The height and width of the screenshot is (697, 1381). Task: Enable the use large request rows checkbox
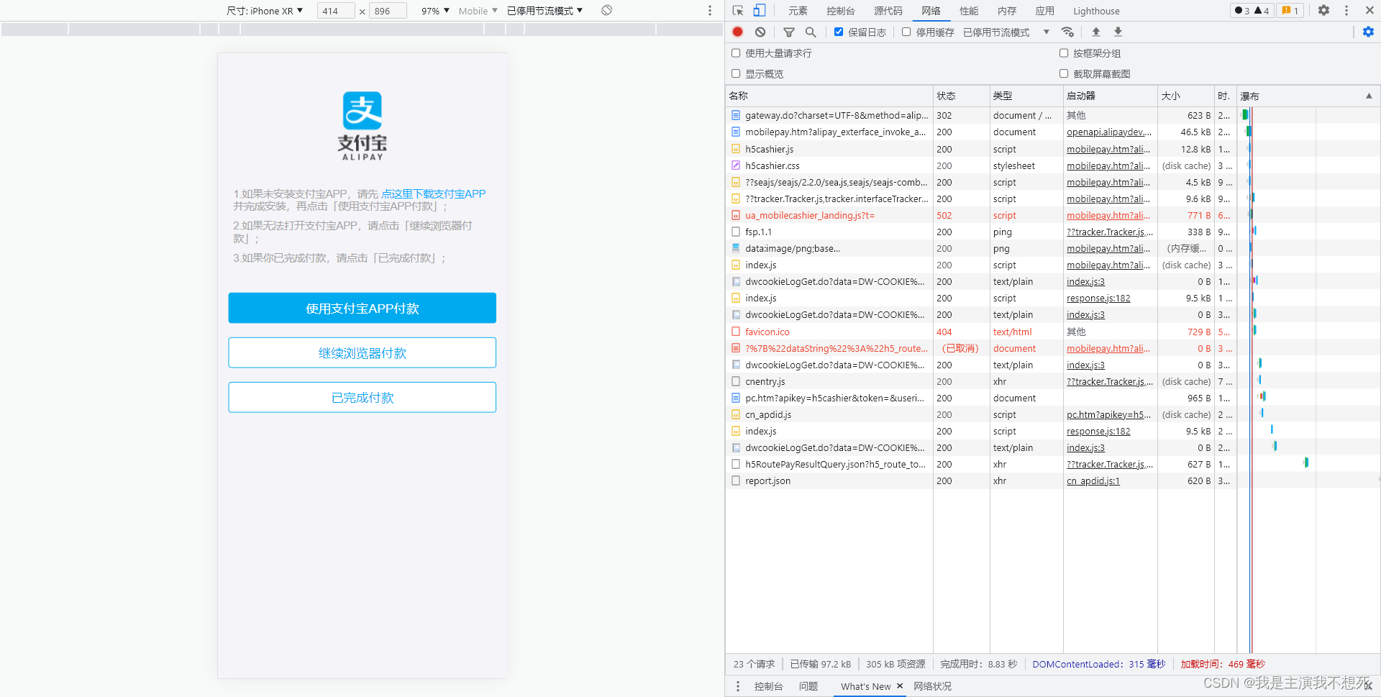[x=736, y=53]
